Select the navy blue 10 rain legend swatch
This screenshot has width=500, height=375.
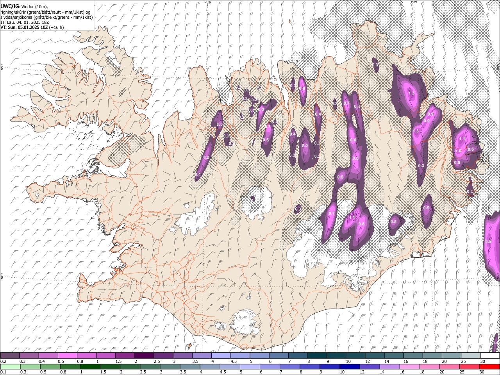coord(350,367)
